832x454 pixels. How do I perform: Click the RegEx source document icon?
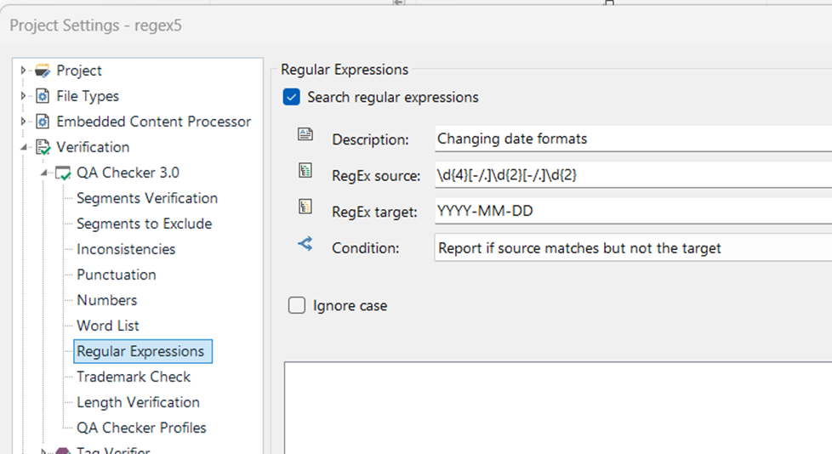pyautogui.click(x=305, y=172)
